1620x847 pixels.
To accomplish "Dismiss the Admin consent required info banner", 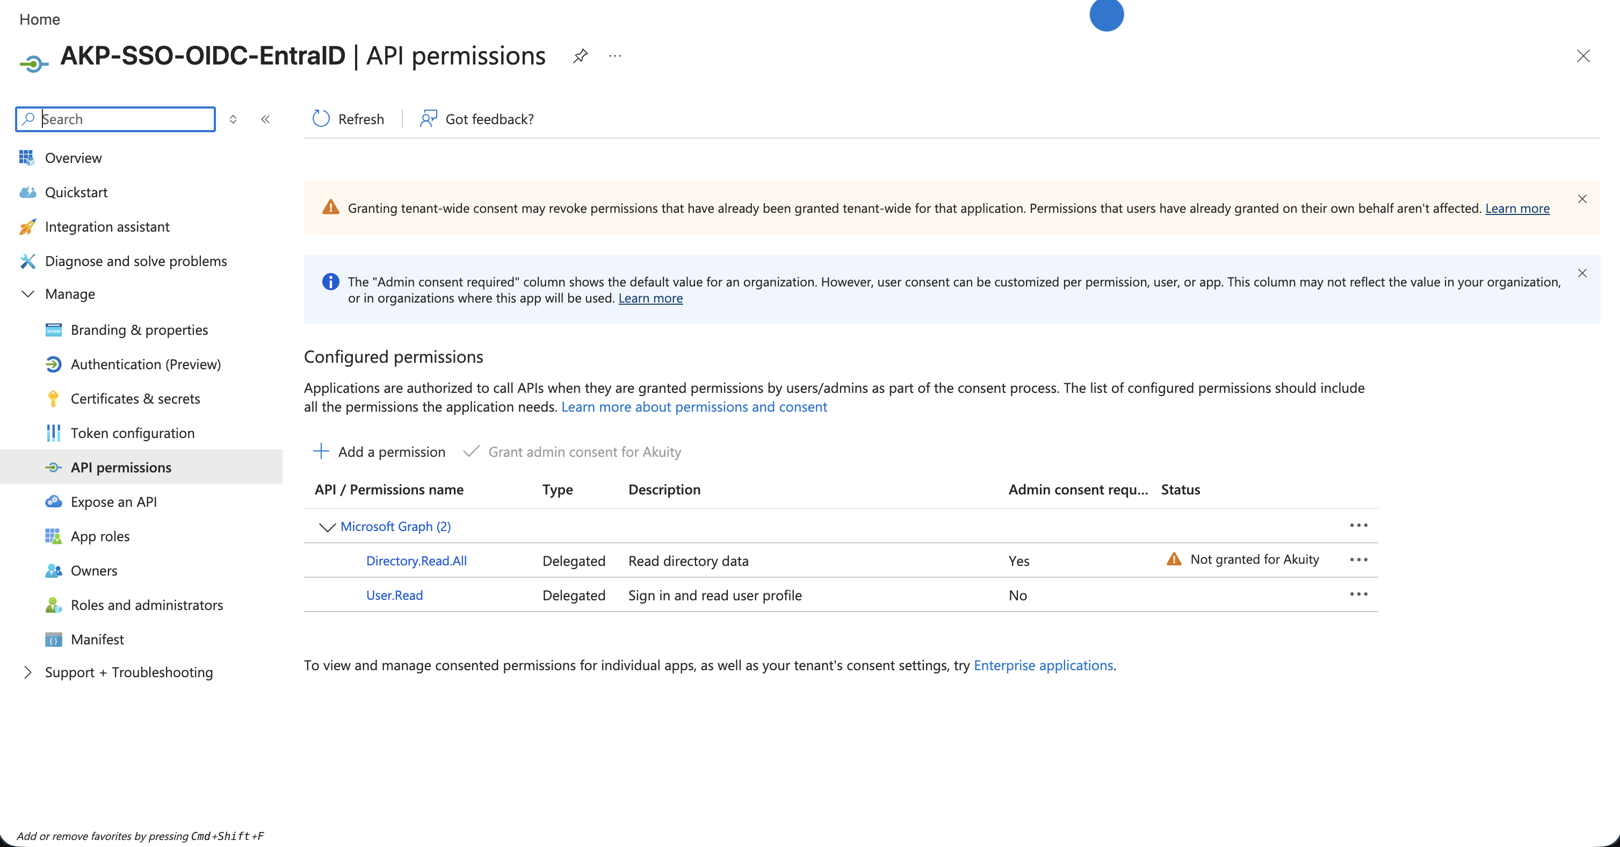I will [1582, 273].
